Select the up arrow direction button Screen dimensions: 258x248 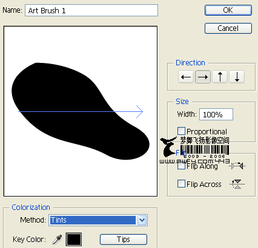[x=220, y=77]
